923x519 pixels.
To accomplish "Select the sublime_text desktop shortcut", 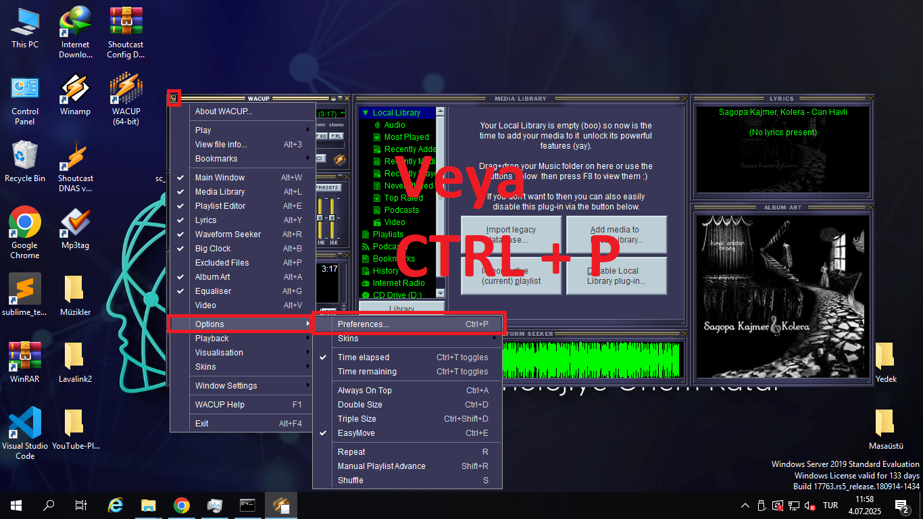I will 25,295.
